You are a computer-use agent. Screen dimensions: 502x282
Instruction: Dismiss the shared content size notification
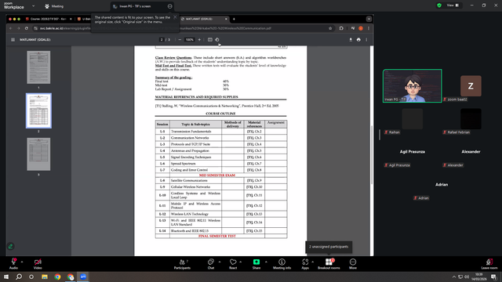(175, 17)
